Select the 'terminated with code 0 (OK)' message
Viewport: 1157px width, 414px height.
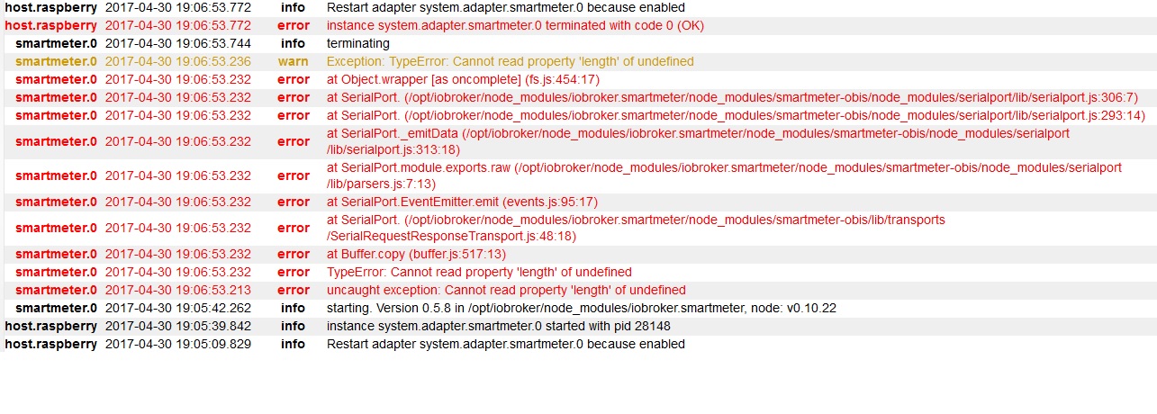point(515,25)
